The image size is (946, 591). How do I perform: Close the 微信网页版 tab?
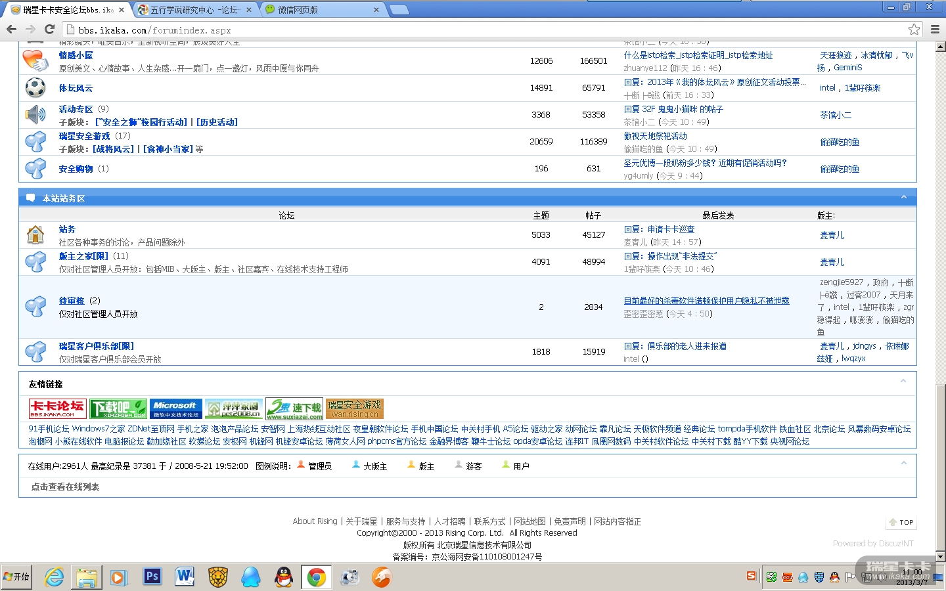[x=376, y=10]
